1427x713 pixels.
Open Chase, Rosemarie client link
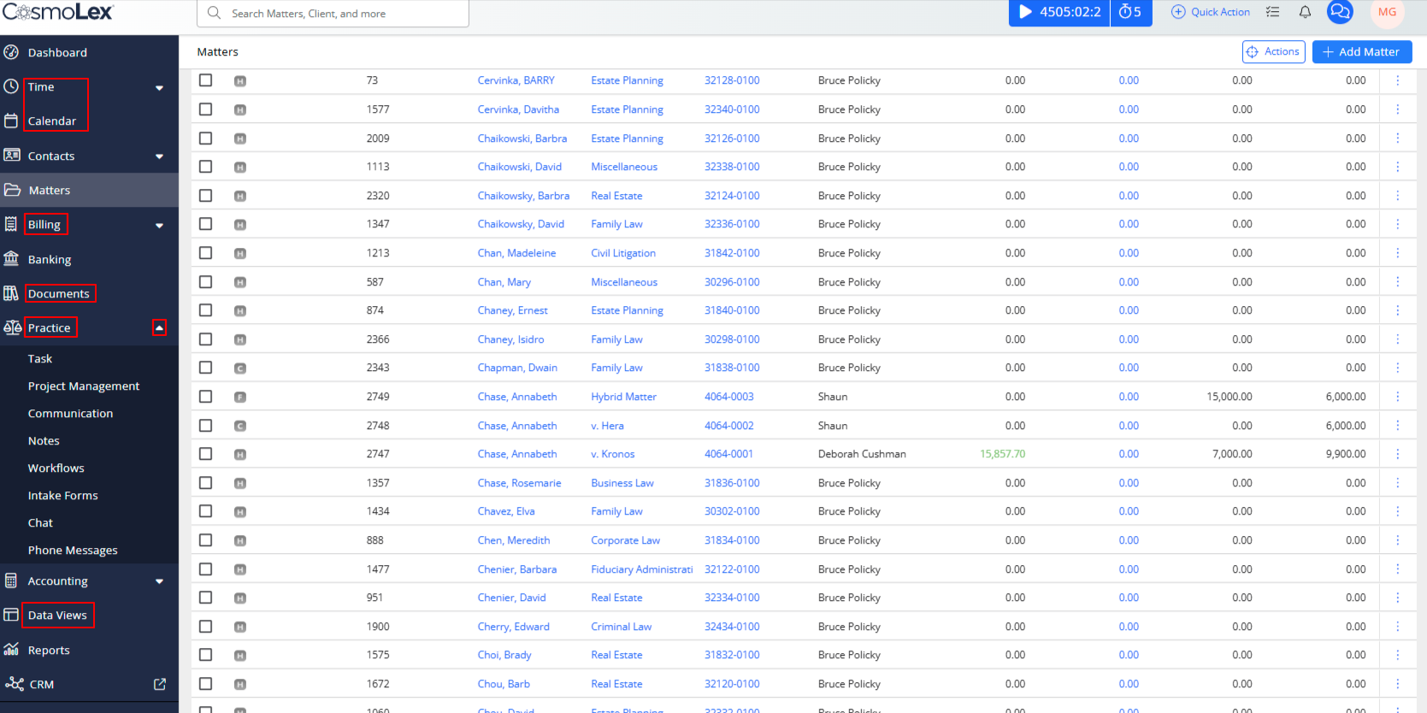click(519, 483)
